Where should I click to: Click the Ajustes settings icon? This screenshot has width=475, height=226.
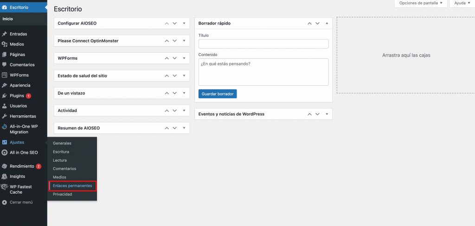coord(5,142)
